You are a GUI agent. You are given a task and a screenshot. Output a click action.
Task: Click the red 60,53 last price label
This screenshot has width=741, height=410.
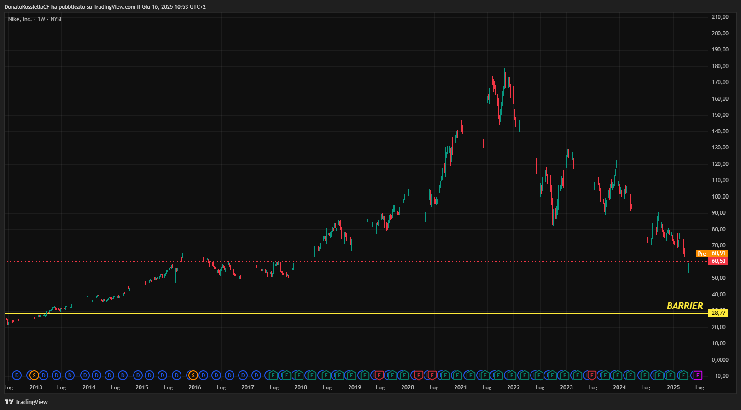[718, 261]
